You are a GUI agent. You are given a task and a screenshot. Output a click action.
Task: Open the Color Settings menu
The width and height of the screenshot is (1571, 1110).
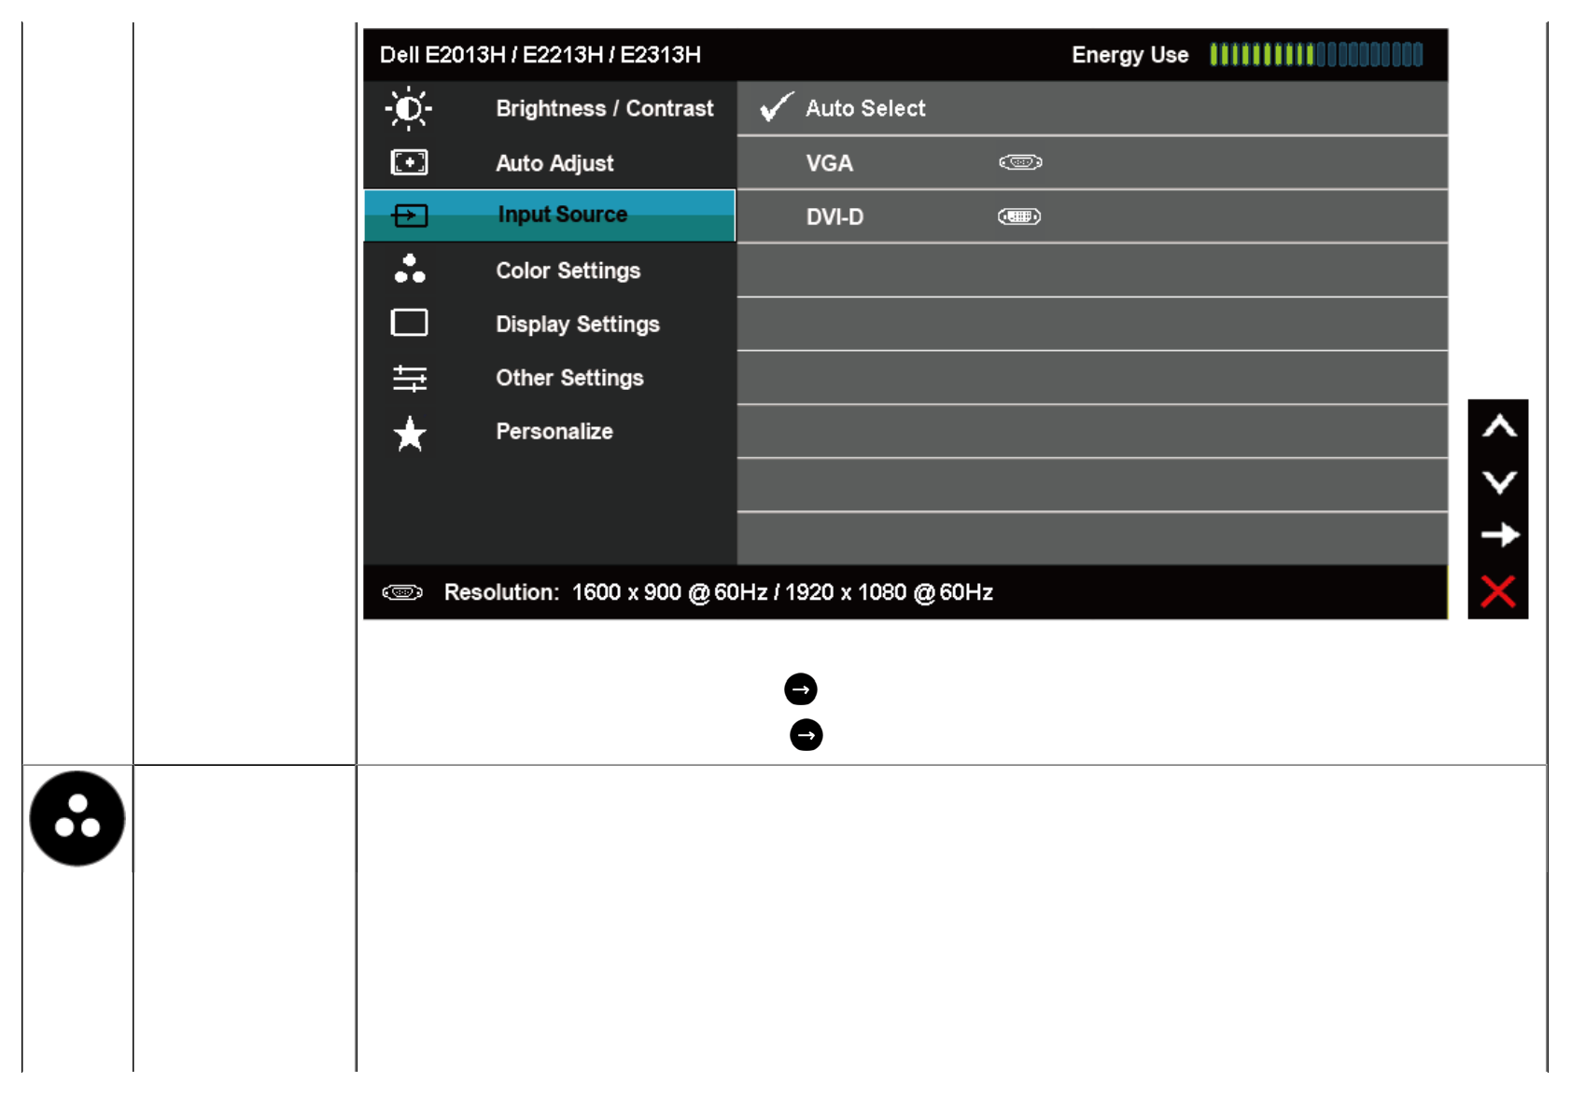pyautogui.click(x=550, y=270)
